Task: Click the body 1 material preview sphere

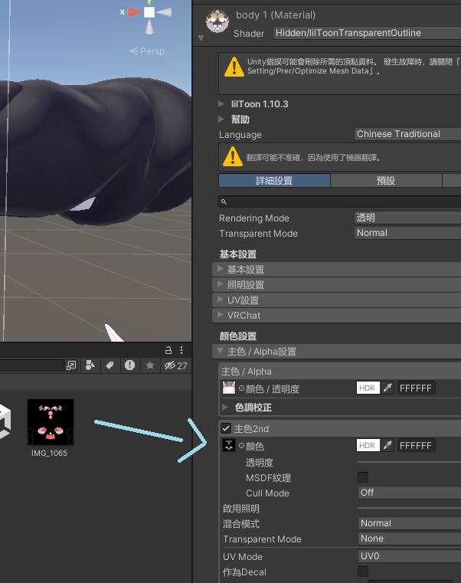Action: [217, 21]
